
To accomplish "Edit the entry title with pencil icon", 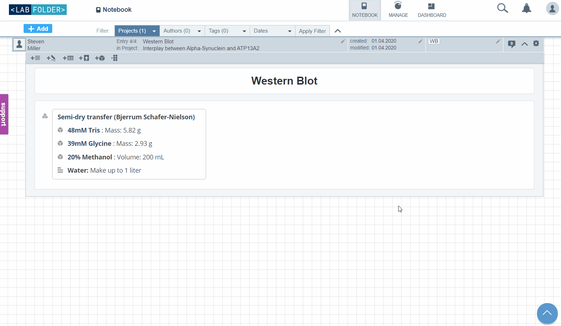I will [343, 41].
